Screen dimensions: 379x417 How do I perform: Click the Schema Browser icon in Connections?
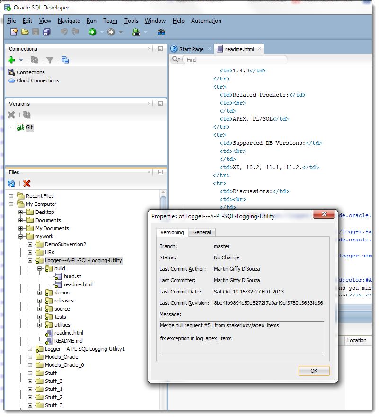coord(65,60)
